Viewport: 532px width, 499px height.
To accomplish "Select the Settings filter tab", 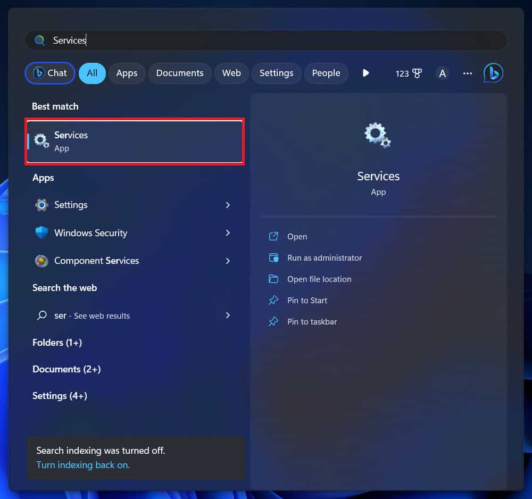I will click(x=276, y=73).
